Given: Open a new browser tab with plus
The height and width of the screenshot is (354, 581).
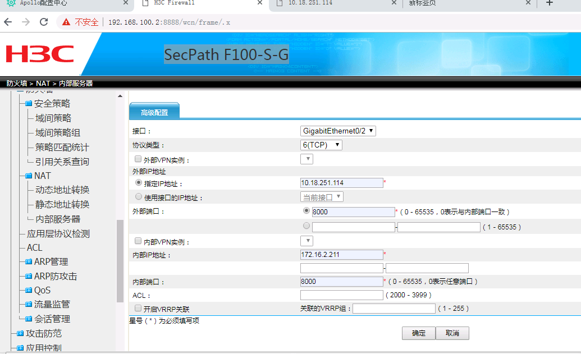Looking at the screenshot, I should coord(550,3).
